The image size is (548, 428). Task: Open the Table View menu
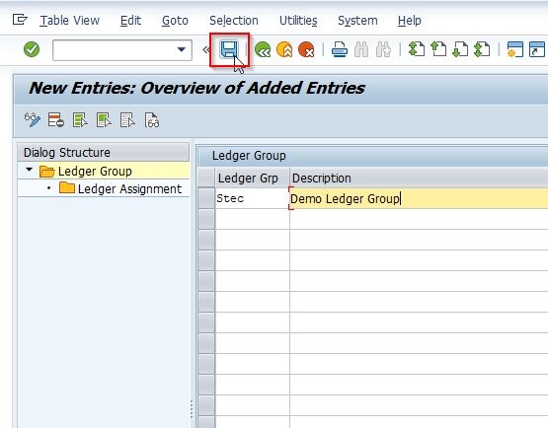tap(69, 21)
